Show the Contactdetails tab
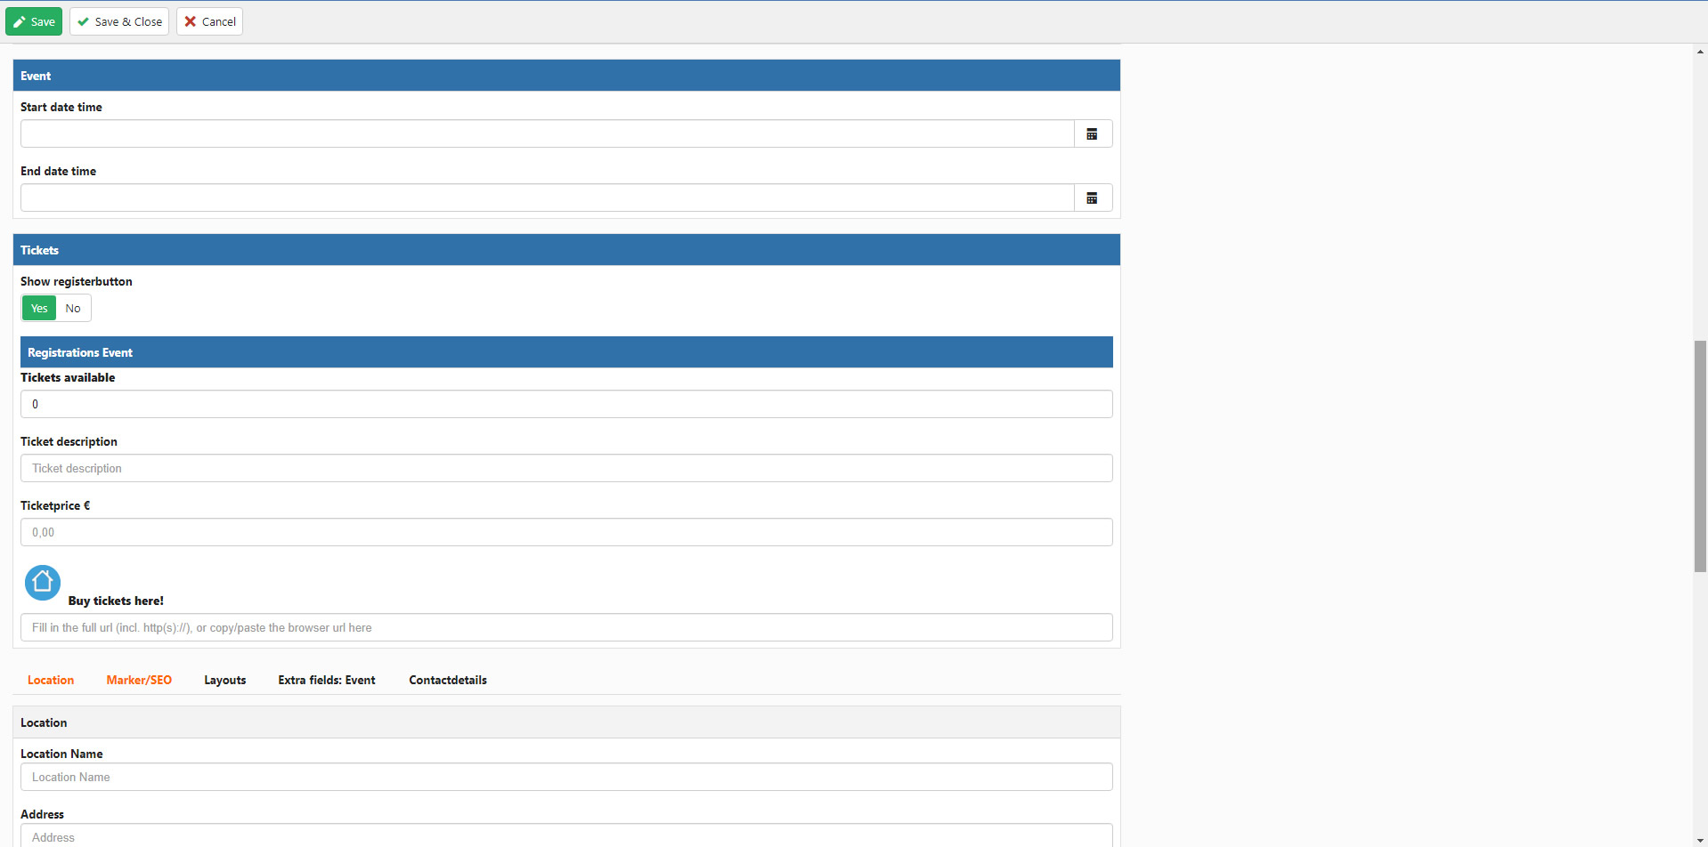 448,681
